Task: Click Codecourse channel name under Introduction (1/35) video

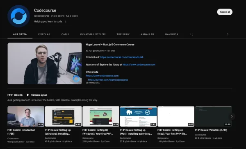Action: [13, 138]
